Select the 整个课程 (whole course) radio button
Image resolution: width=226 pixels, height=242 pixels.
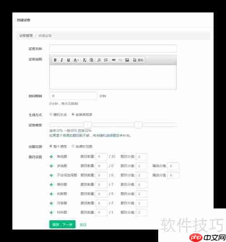pyautogui.click(x=51, y=146)
